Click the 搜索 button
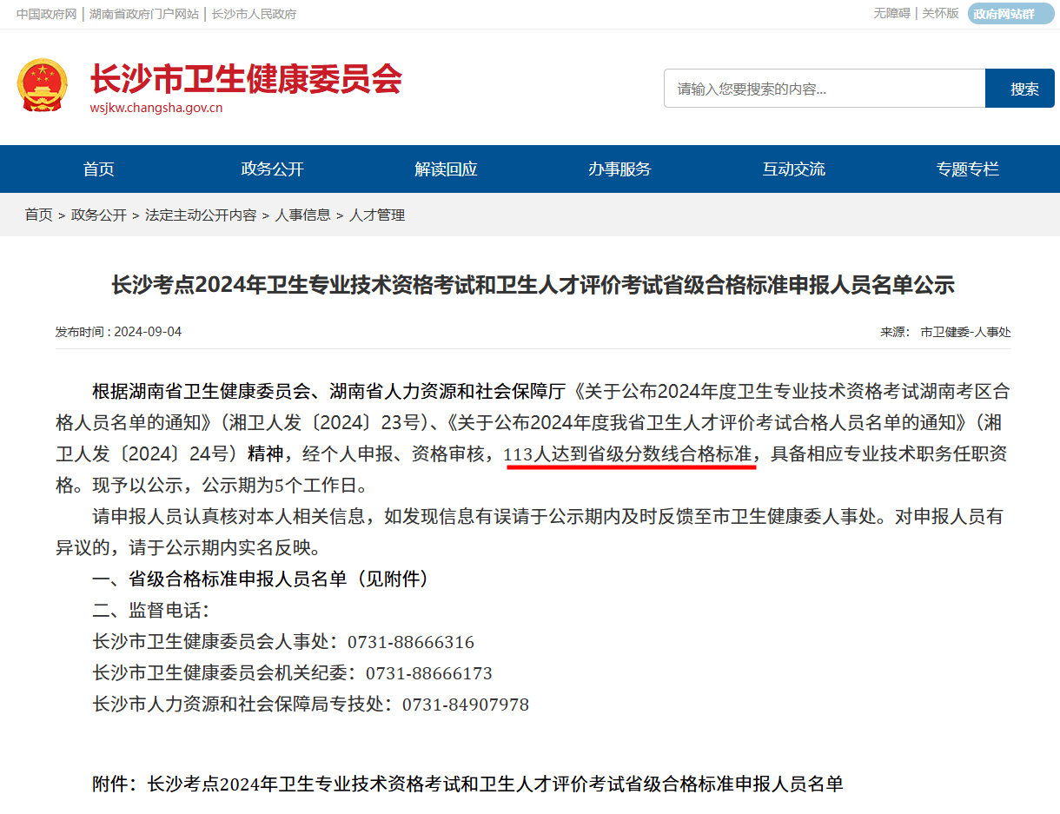Screen dimensions: 1060x814 coord(1024,89)
